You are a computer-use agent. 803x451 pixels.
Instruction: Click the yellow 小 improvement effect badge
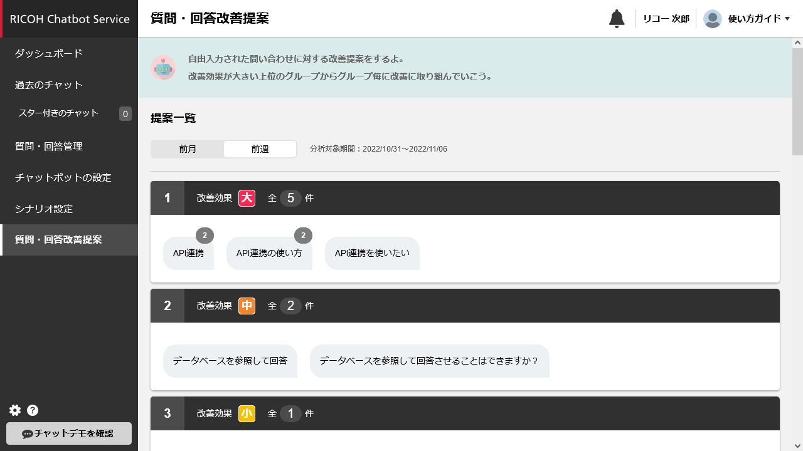(x=247, y=413)
